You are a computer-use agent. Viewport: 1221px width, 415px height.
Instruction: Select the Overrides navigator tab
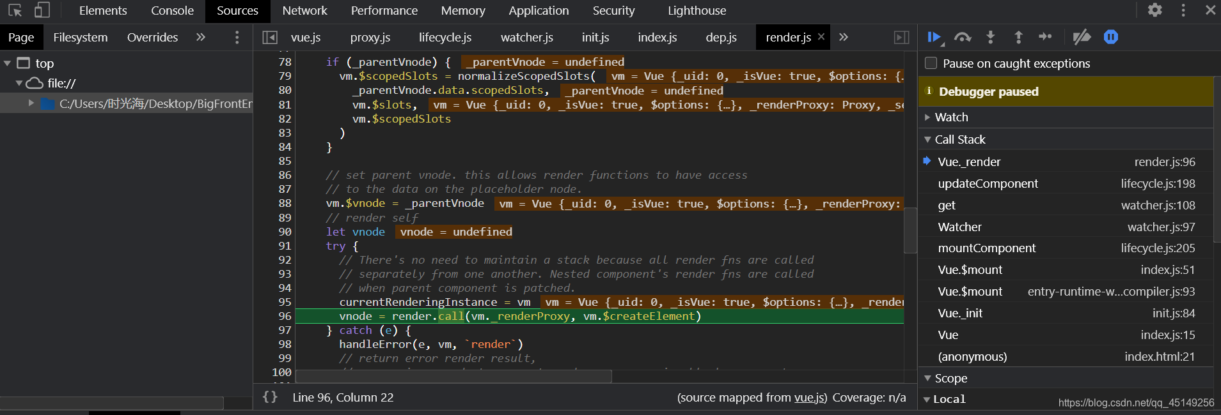point(152,37)
